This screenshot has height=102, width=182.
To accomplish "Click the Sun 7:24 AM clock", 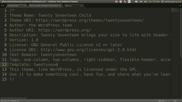I will tap(154, 2).
